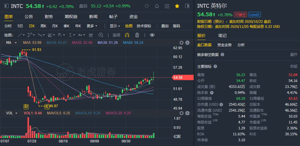Click the panel icon left of INTC

click(7, 6)
